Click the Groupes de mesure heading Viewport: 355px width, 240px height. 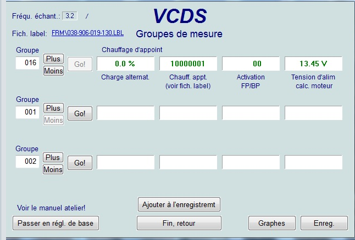click(x=179, y=34)
